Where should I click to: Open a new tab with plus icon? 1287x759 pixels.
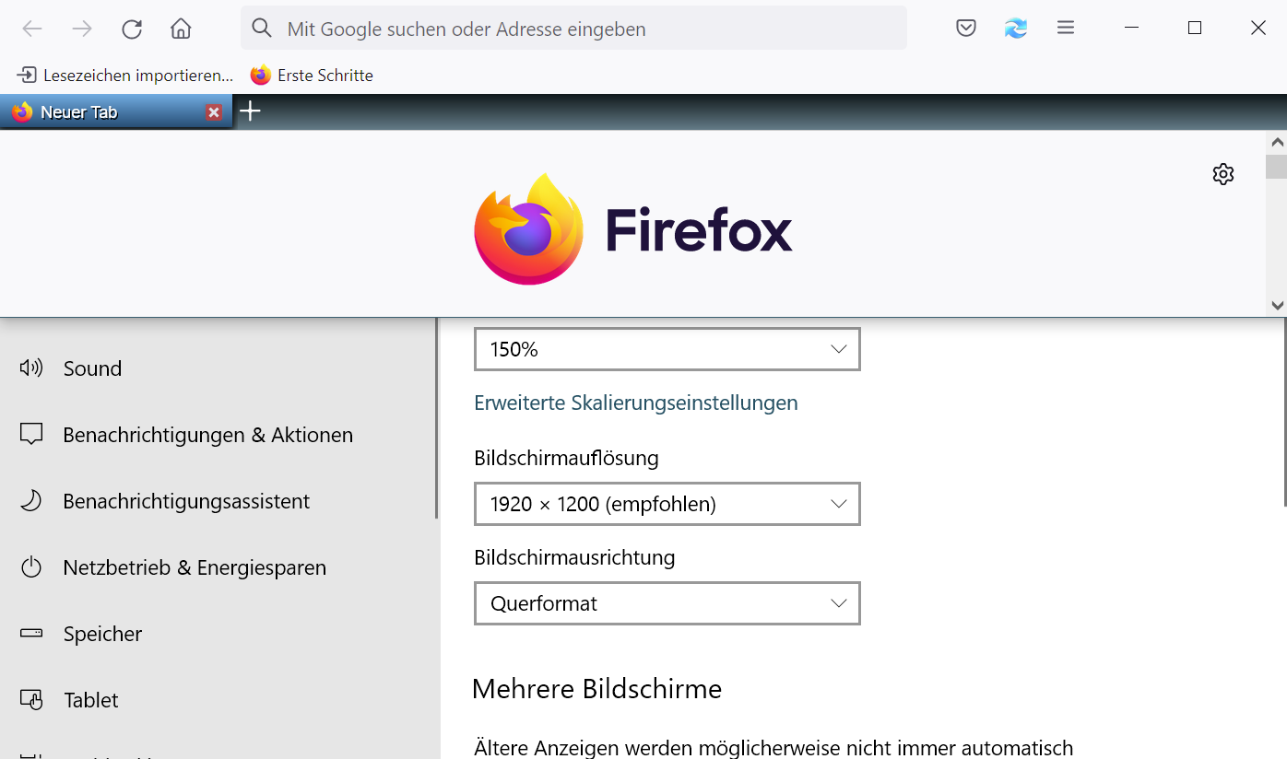[250, 111]
